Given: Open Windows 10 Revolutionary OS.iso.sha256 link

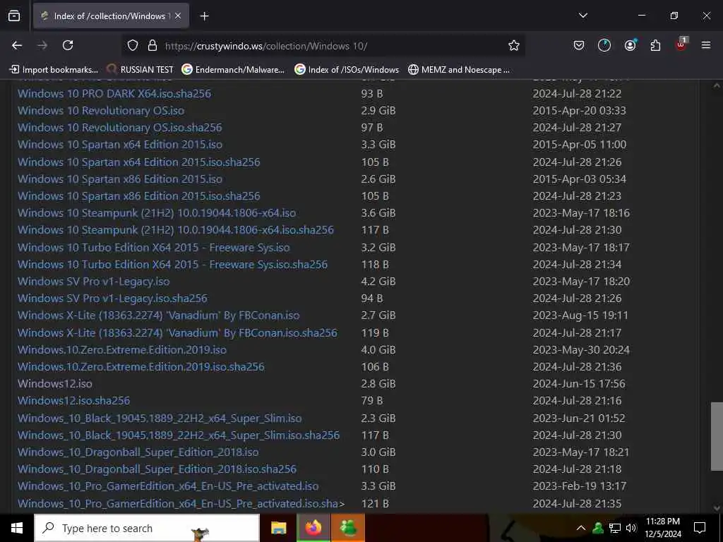Looking at the screenshot, I should coord(120,128).
